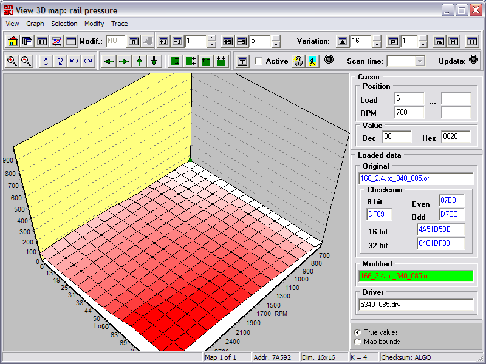Click the U button in the toolbar
486x364 pixels.
(x=471, y=42)
